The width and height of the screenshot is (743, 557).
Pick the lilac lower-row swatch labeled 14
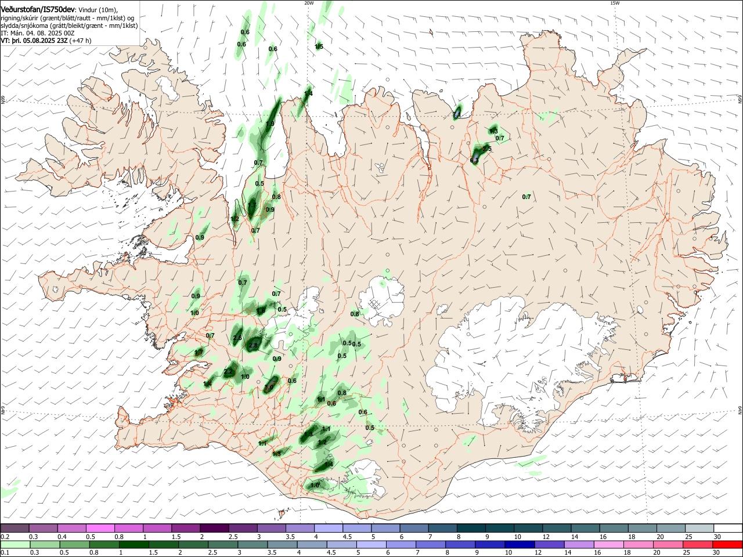[579, 545]
